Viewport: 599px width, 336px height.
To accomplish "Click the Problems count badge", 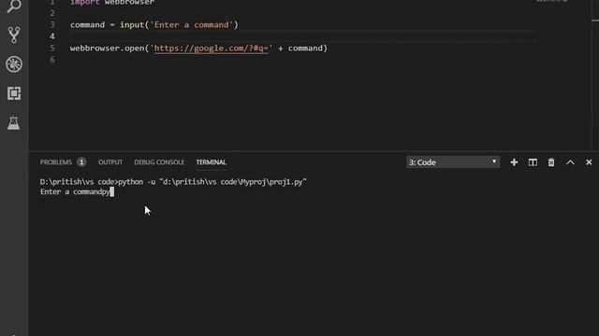I will click(81, 162).
